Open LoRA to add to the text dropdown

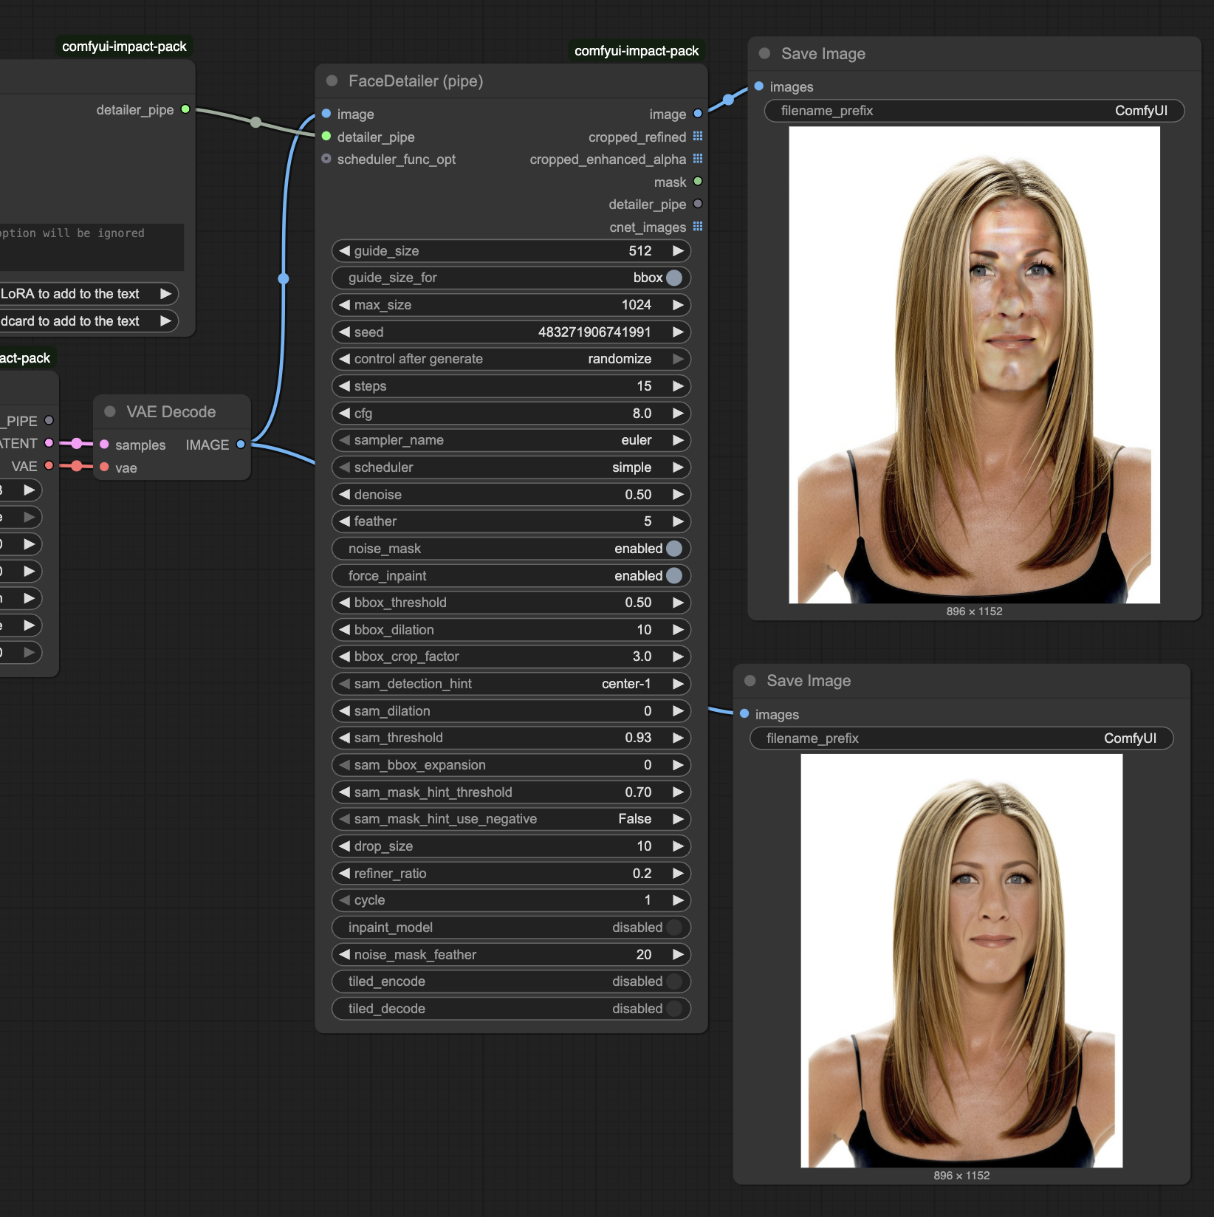click(89, 294)
